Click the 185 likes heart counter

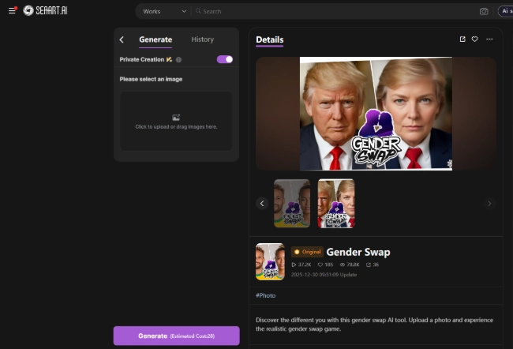pyautogui.click(x=325, y=265)
